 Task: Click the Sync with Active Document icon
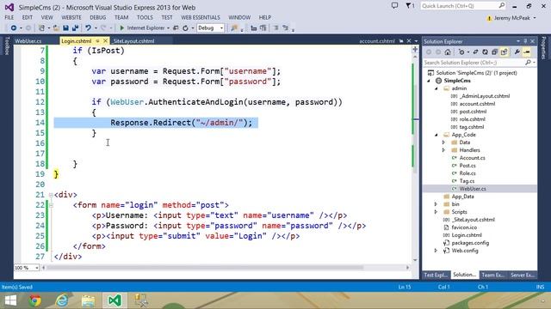coord(475,51)
